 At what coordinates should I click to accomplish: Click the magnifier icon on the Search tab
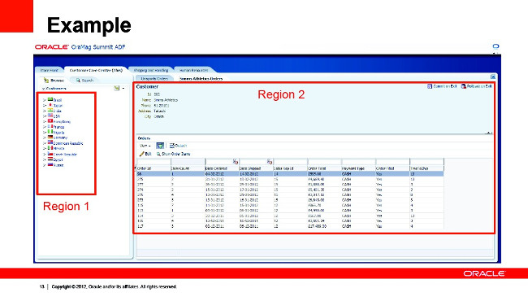point(78,81)
